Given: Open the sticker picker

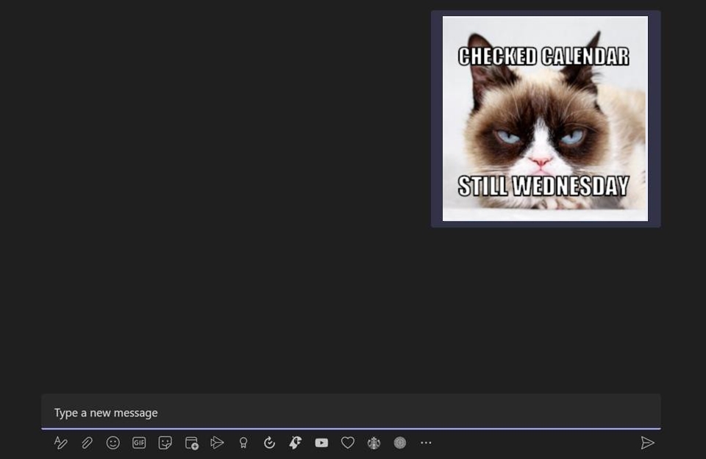Looking at the screenshot, I should [165, 443].
